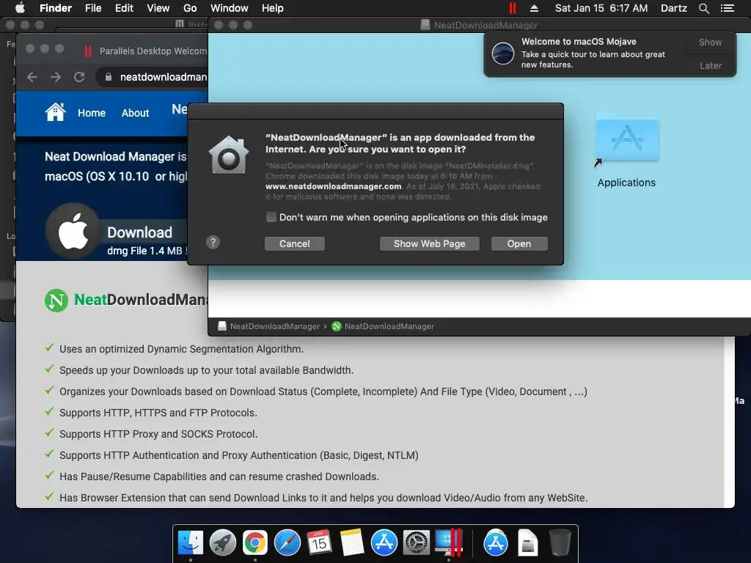
Task: Open the Help menu
Action: pyautogui.click(x=273, y=8)
